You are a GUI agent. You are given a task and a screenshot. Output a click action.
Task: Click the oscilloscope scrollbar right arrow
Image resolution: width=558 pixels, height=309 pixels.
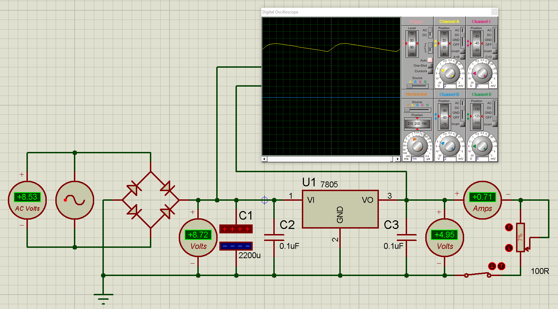click(397, 159)
